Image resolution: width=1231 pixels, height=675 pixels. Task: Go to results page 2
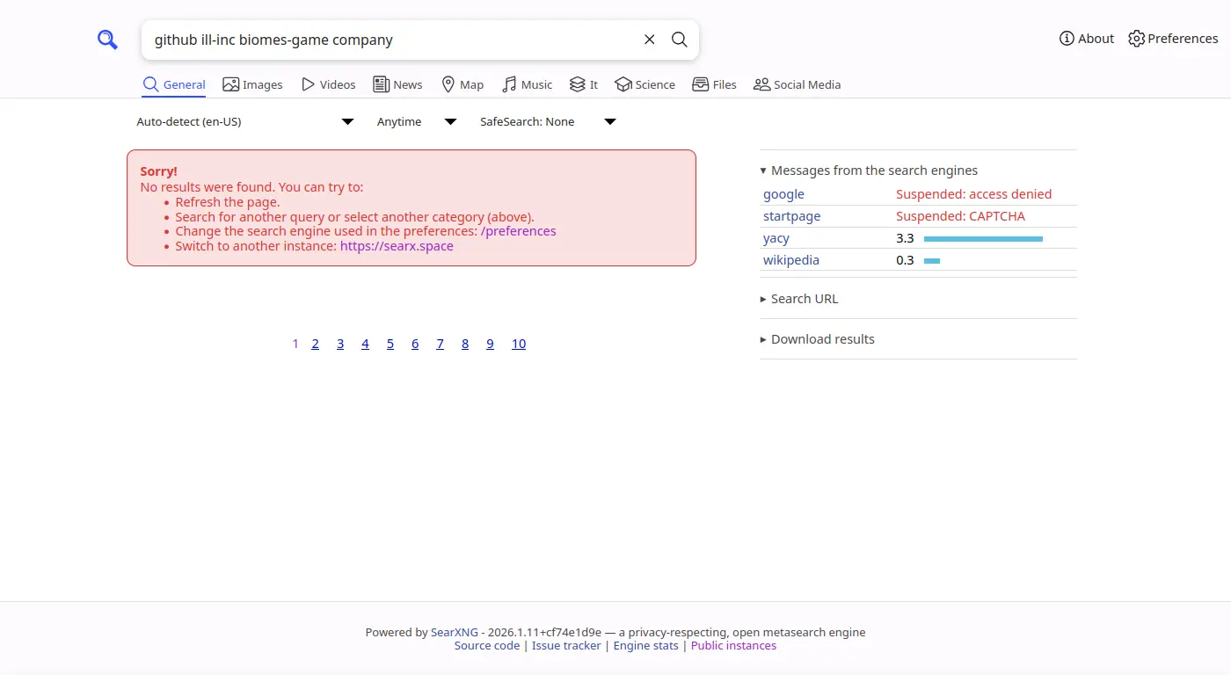316,344
